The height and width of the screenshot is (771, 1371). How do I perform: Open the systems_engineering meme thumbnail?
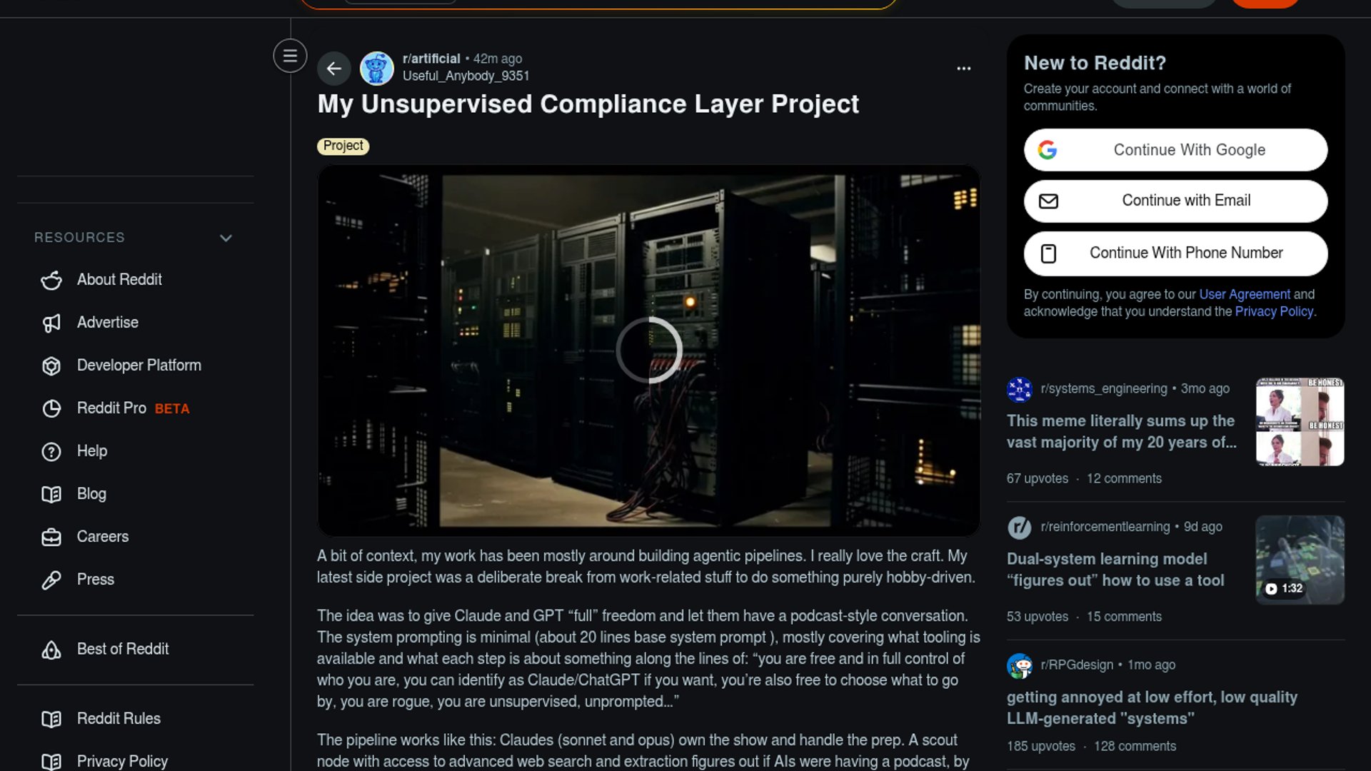tap(1300, 422)
